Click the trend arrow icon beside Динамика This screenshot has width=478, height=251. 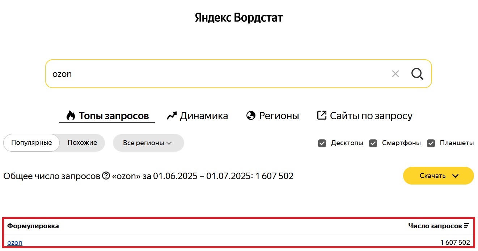point(172,116)
